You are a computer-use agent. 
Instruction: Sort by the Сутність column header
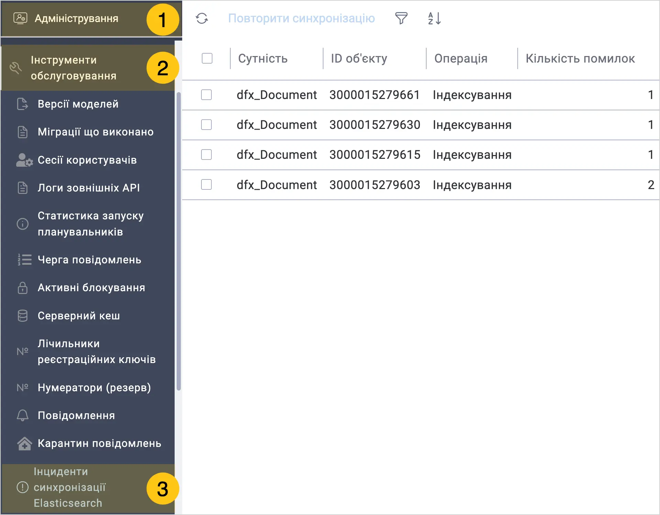pos(263,58)
